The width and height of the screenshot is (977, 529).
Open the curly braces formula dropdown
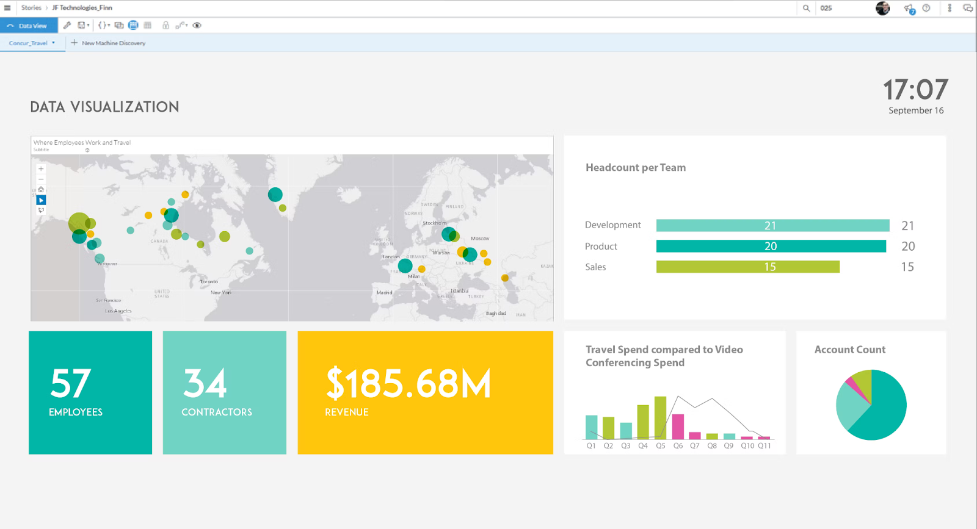(x=103, y=26)
